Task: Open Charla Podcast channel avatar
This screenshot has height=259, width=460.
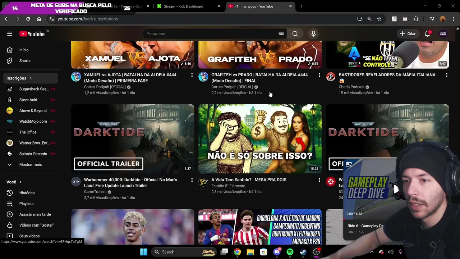Action: pos(331,77)
